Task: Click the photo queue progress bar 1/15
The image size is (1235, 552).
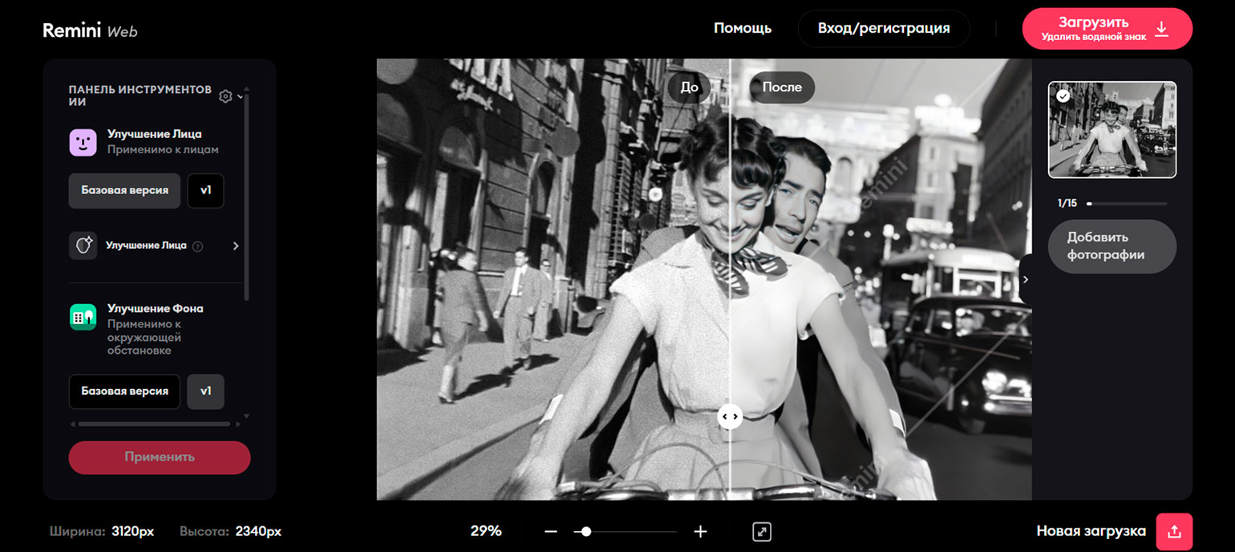Action: point(1127,204)
